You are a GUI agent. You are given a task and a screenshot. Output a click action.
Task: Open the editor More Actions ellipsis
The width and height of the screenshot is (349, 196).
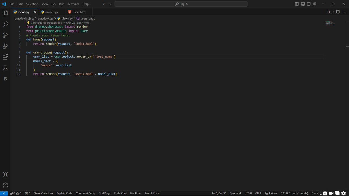(x=344, y=12)
